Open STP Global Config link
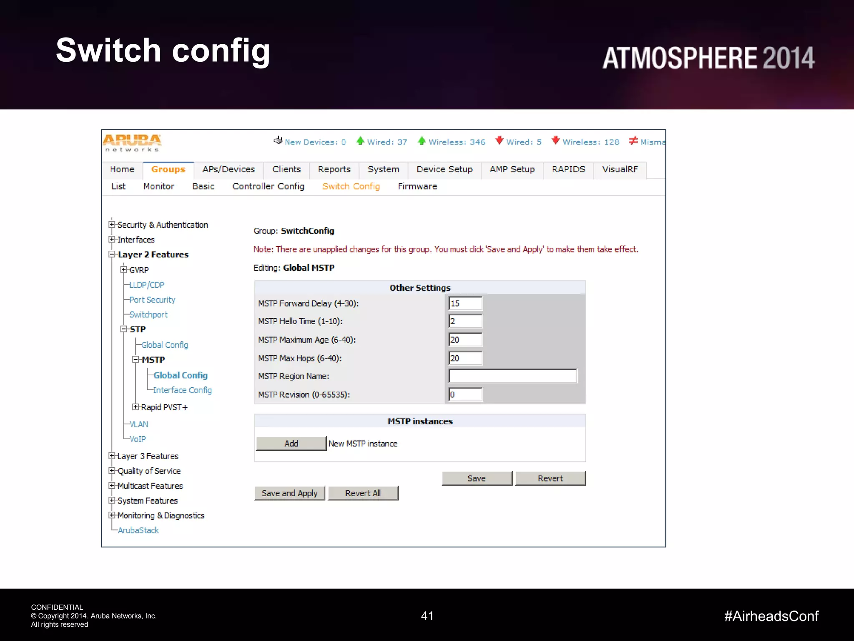The width and height of the screenshot is (854, 641). coord(165,345)
